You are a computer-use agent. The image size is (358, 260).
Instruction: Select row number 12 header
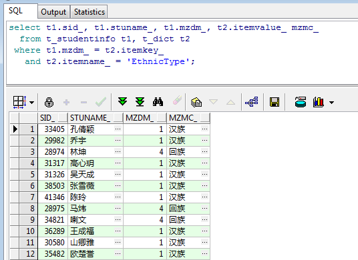pyautogui.click(x=28, y=254)
